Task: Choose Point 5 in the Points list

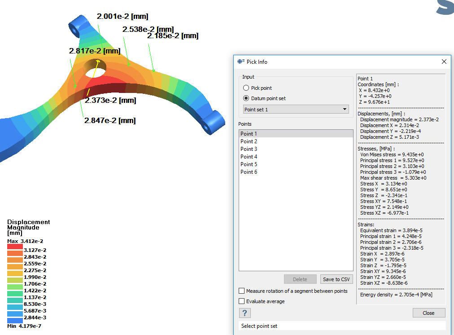Action: point(249,164)
